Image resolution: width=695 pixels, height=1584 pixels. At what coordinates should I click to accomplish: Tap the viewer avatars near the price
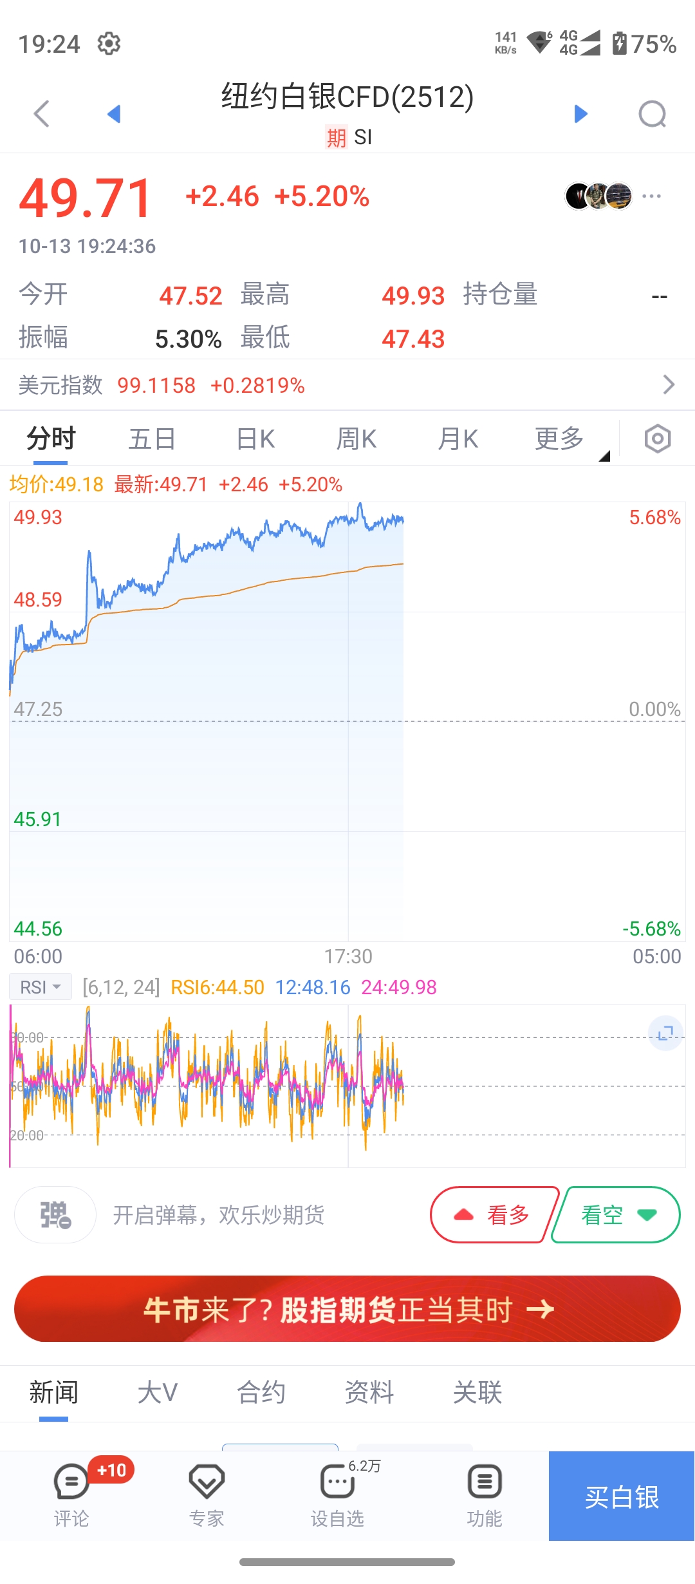point(598,196)
